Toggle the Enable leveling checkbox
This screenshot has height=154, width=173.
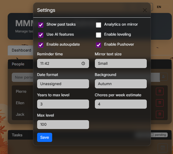coord(98,35)
